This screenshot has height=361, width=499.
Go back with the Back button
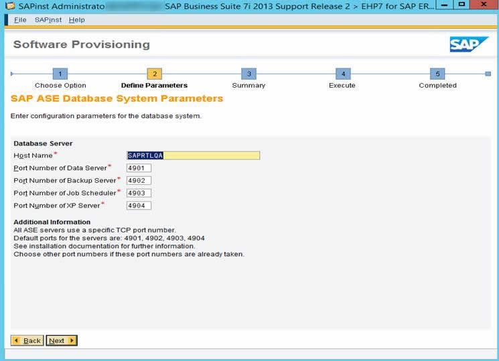coord(27,341)
